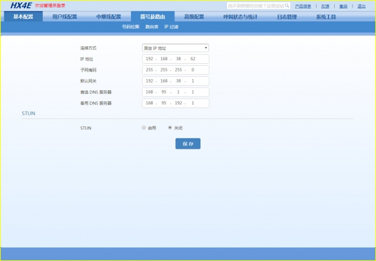Click the 退出 logout link
This screenshot has width=376, height=261.
(x=361, y=6)
